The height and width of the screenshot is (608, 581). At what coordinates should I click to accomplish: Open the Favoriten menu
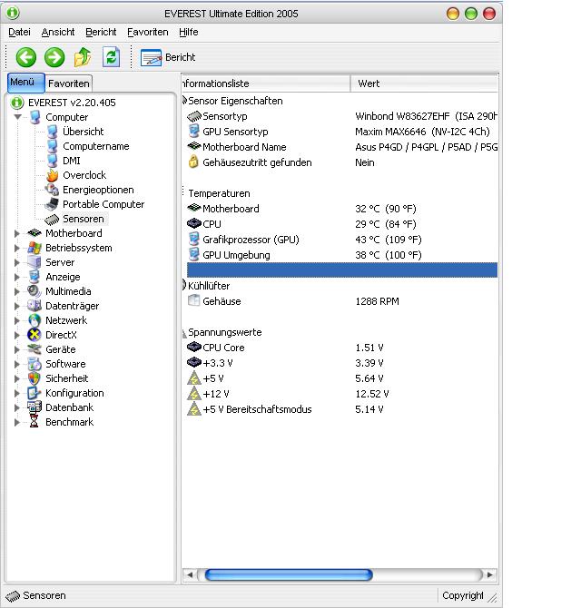coord(148,32)
